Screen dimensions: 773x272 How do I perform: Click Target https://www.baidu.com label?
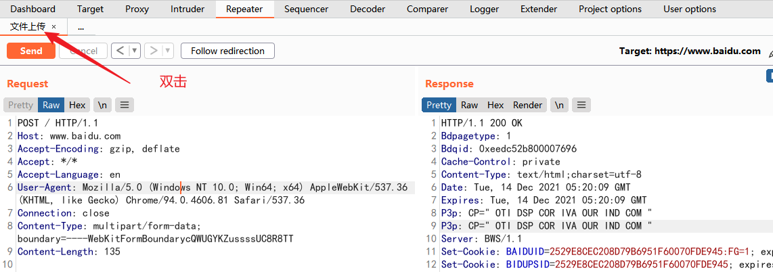pyautogui.click(x=690, y=51)
